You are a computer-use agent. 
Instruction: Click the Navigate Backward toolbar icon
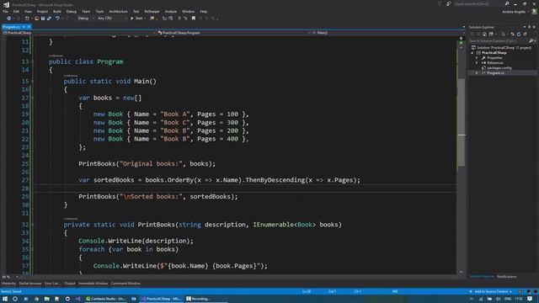[x=8, y=19]
